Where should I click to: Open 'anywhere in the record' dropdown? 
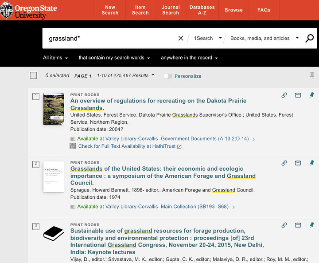click(189, 58)
